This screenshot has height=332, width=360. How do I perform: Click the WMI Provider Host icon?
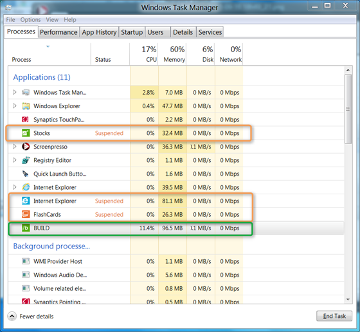click(26, 261)
